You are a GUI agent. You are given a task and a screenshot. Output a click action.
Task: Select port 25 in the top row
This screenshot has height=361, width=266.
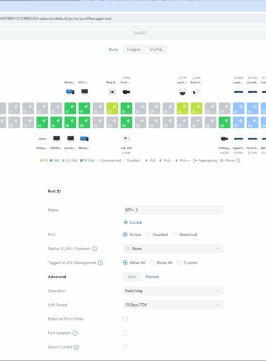126,108
